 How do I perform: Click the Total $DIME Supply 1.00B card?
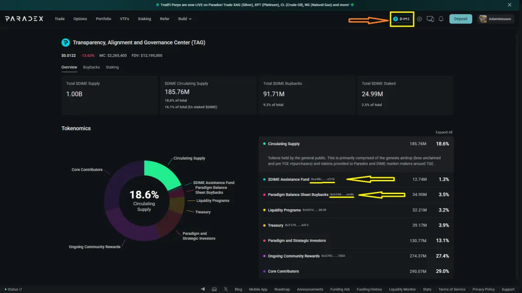[x=109, y=96]
